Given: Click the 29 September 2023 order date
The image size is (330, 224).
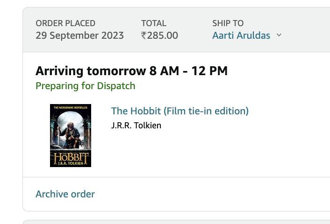Looking at the screenshot, I should (x=79, y=35).
